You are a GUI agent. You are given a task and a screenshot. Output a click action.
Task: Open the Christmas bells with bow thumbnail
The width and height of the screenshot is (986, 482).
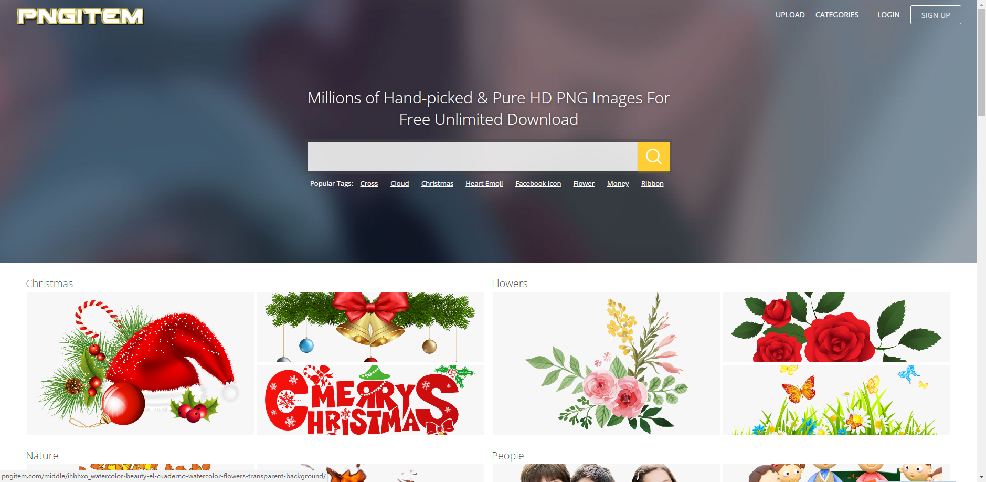click(370, 327)
